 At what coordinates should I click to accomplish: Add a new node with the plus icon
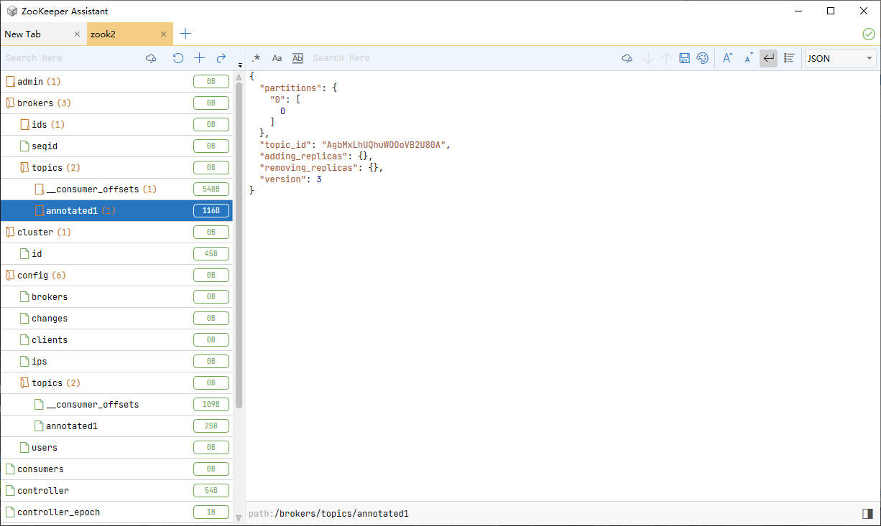coord(200,58)
